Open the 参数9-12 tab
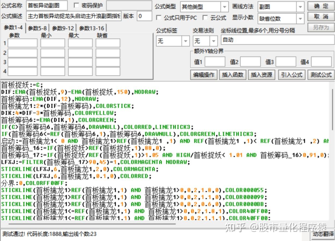This screenshot has height=241, width=335. coord(63,28)
